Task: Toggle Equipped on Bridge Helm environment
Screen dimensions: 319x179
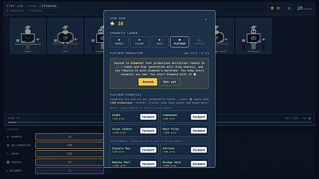Action: 199,164
